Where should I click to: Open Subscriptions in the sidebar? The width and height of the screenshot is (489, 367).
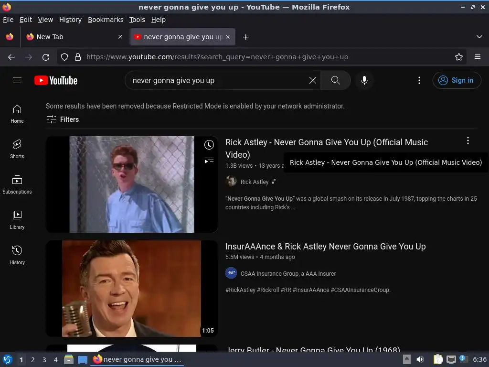tap(17, 184)
